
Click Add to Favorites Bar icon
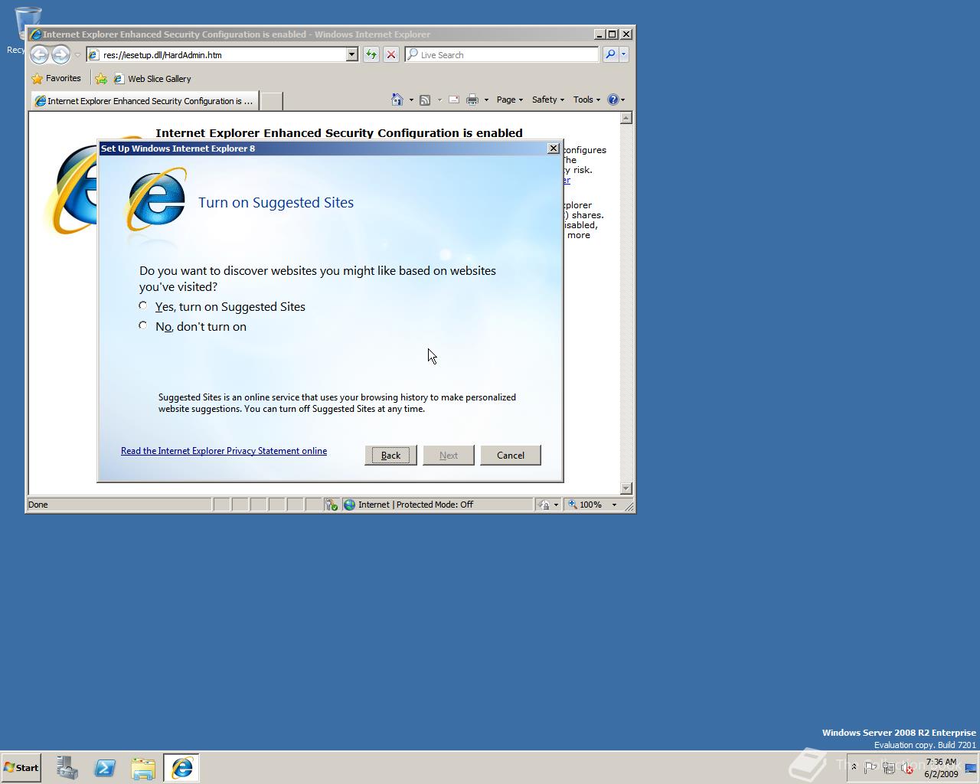coord(100,78)
